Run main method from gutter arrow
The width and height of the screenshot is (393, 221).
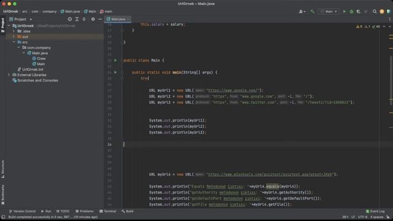point(115,72)
